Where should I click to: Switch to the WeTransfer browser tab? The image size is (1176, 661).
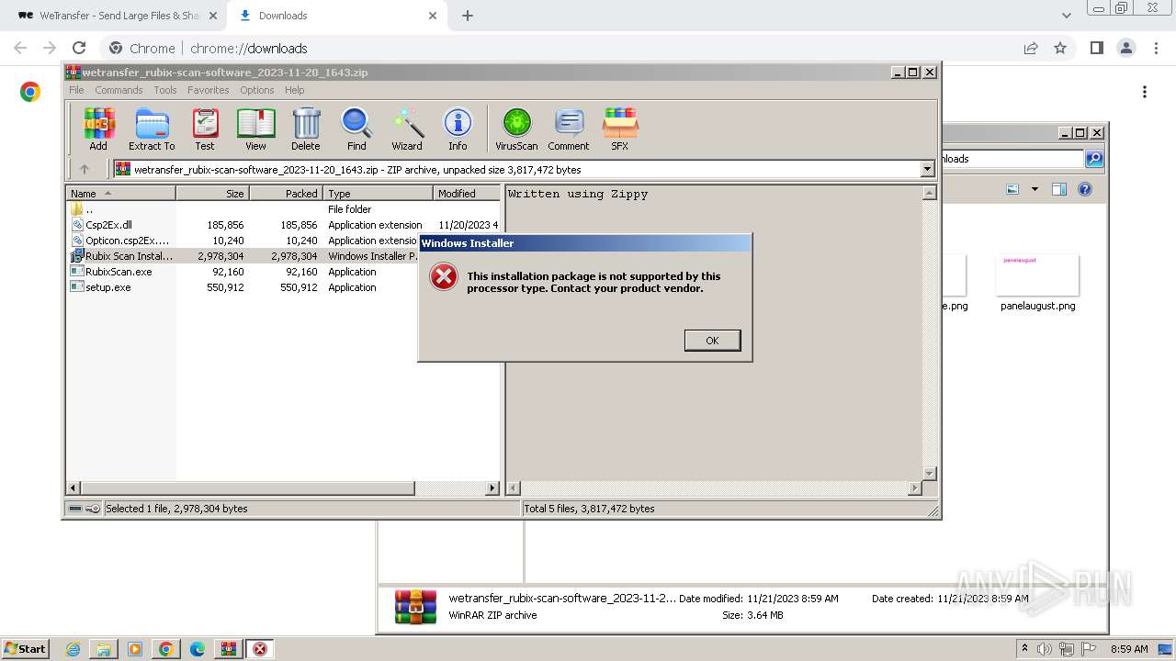click(117, 16)
